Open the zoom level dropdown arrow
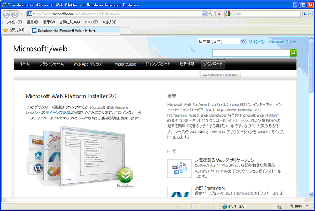 point(307,206)
